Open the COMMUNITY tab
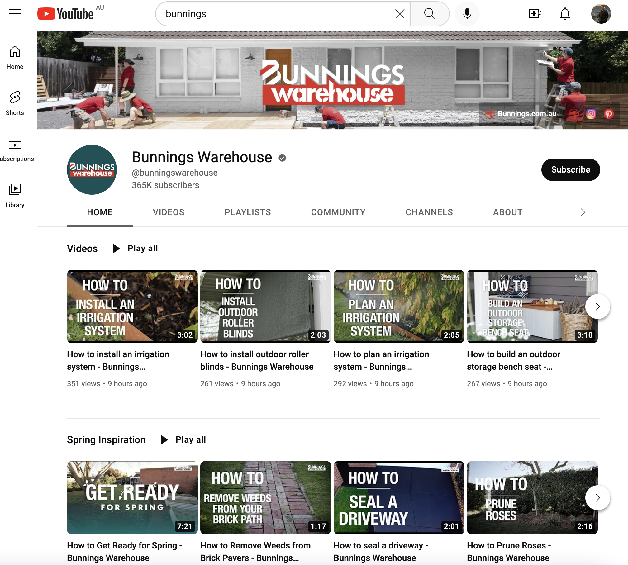 coord(338,212)
